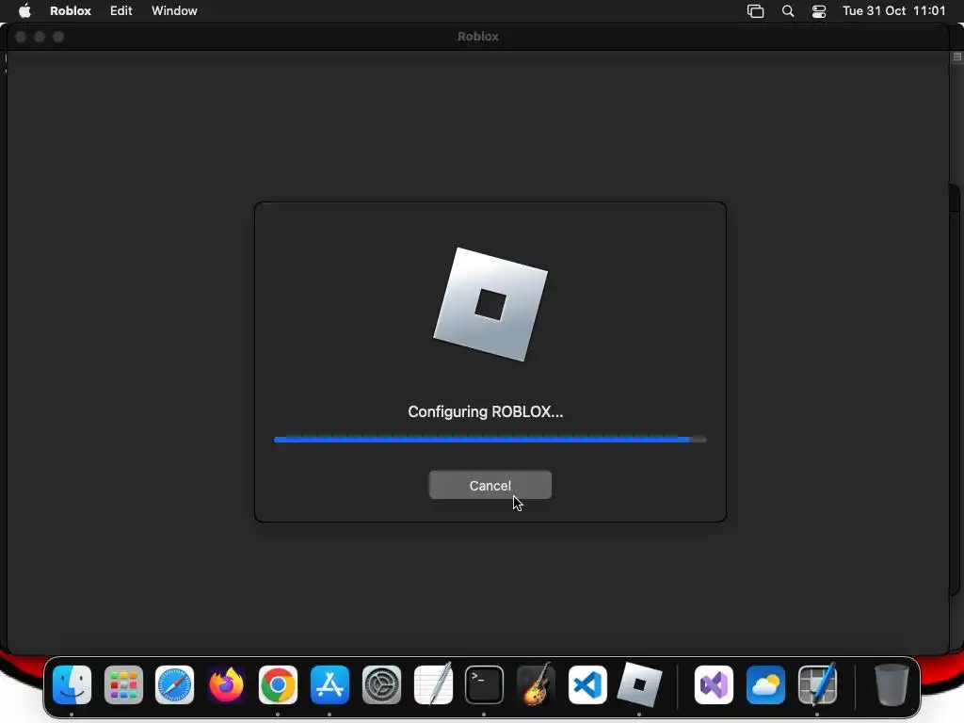The width and height of the screenshot is (964, 723).
Task: Open System Settings from the dock
Action: click(x=381, y=685)
